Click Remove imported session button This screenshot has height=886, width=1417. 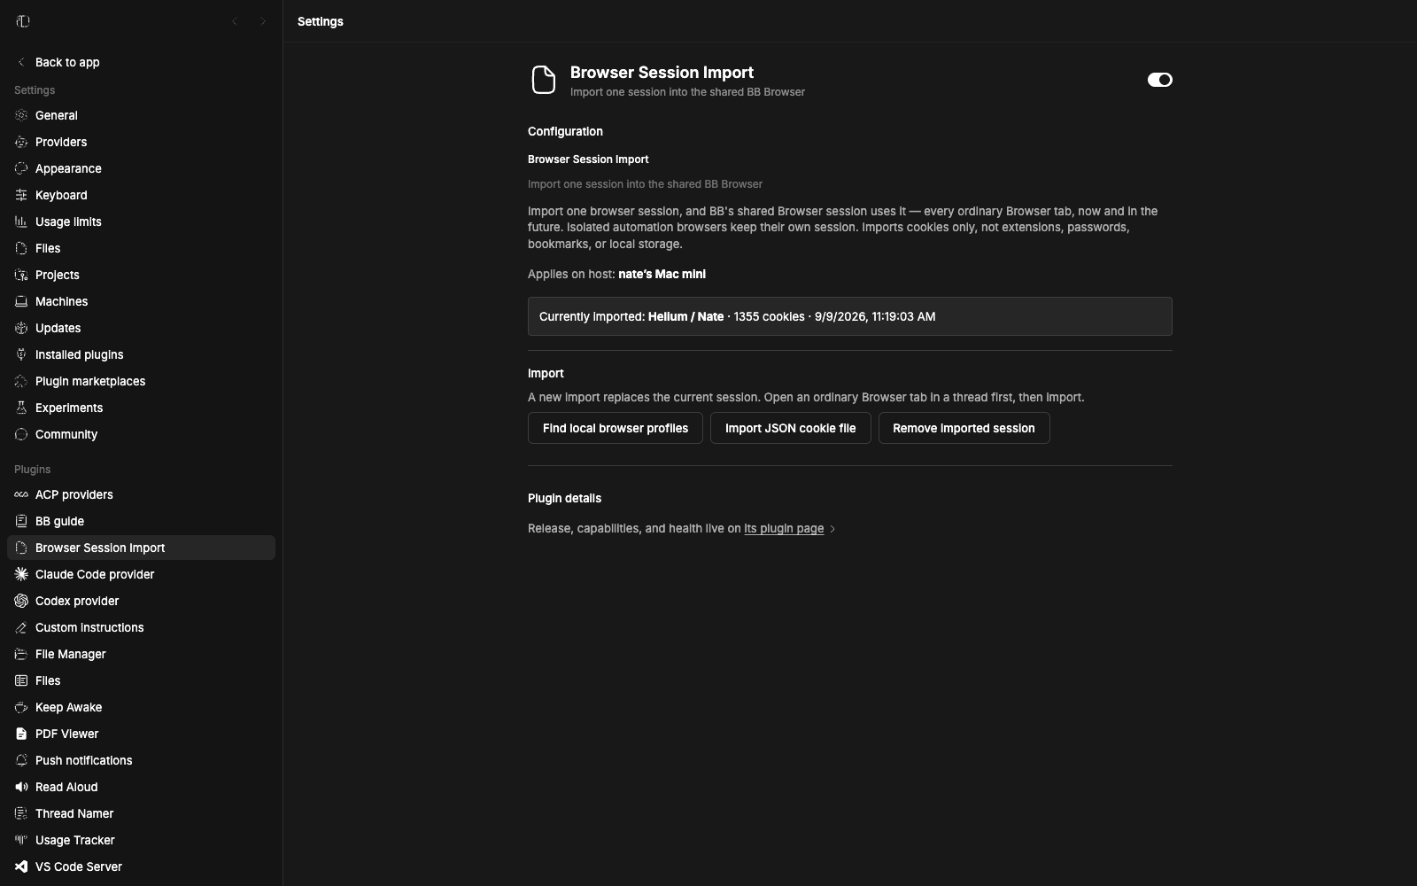click(x=964, y=428)
